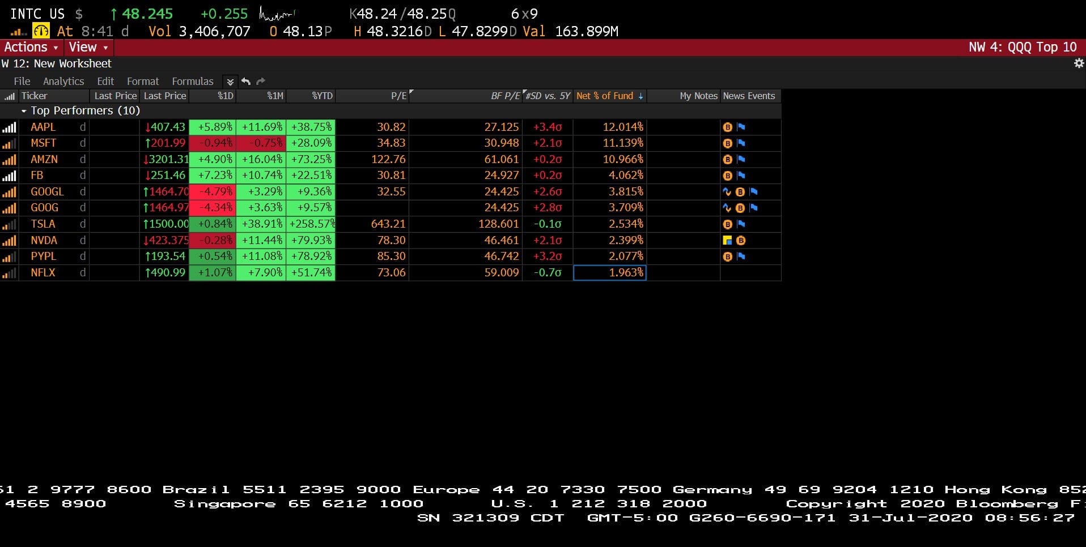Image resolution: width=1086 pixels, height=547 pixels.
Task: Click AAPL's 12.014% fund weight cell
Action: point(610,127)
